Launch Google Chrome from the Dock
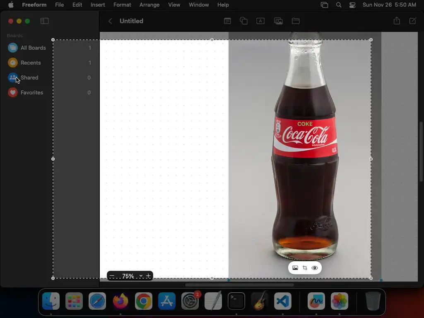Screen dimensions: 424x318 tap(144, 301)
